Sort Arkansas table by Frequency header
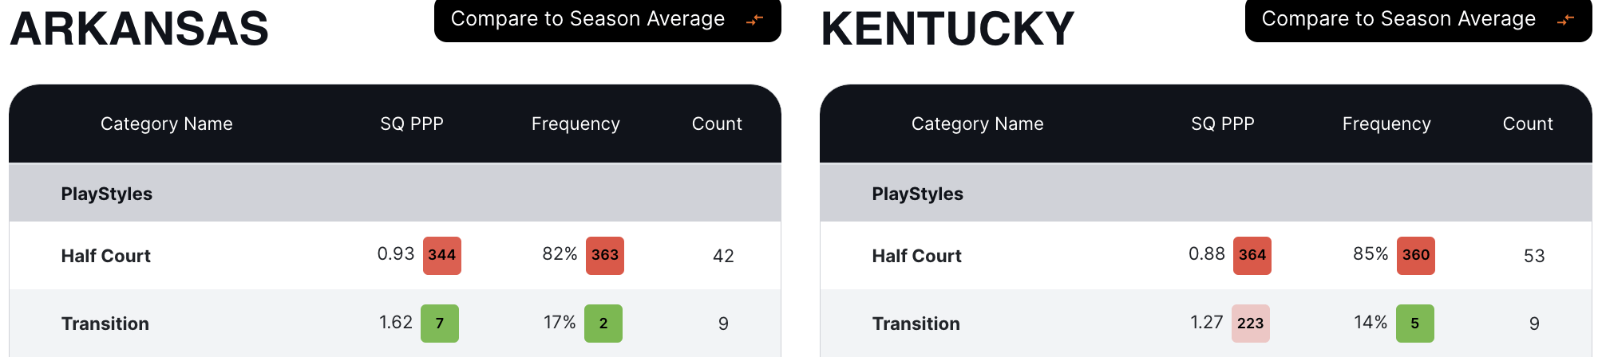This screenshot has height=357, width=1598. pyautogui.click(x=576, y=124)
